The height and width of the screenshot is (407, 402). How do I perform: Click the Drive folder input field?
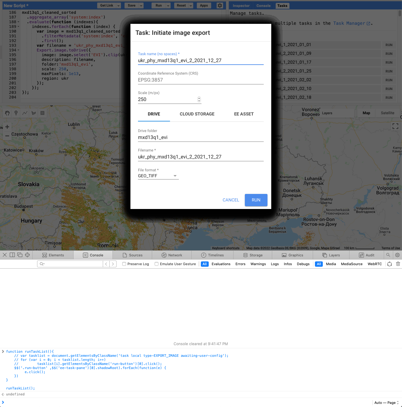[x=201, y=137]
